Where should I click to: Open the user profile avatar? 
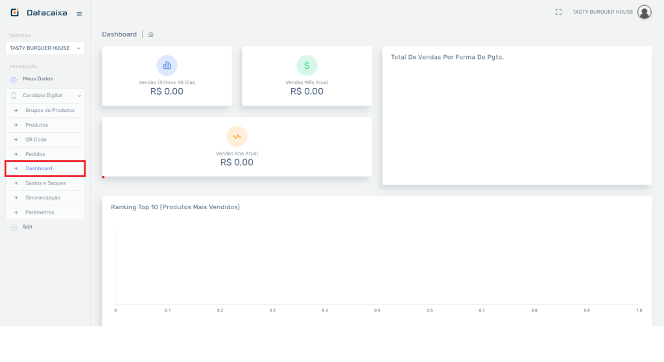(x=644, y=12)
